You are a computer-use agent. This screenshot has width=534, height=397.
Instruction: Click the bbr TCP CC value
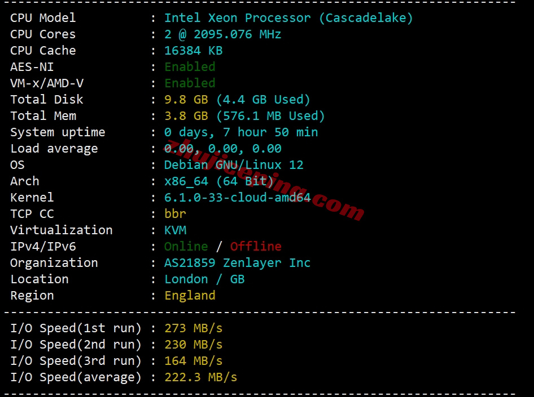point(175,214)
